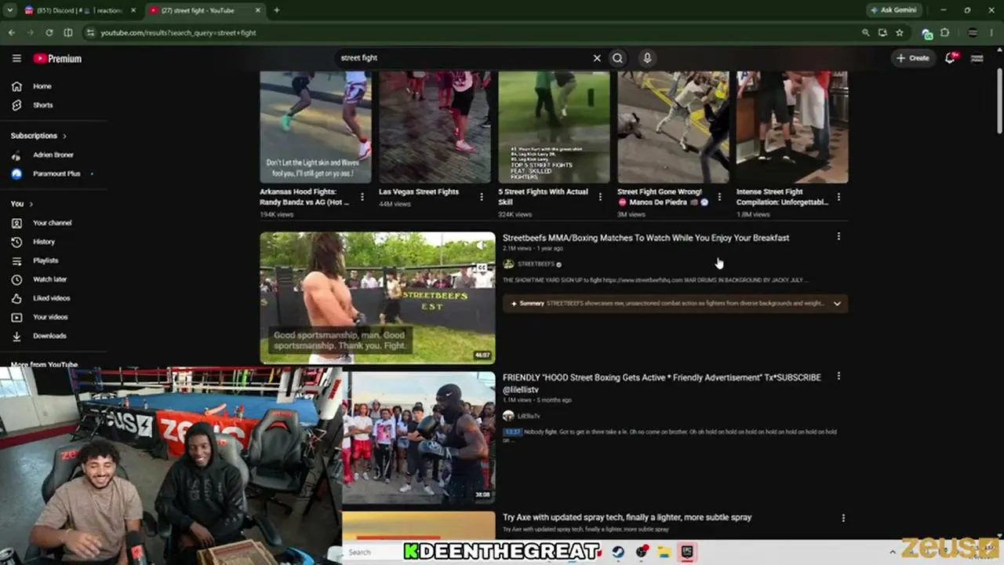Click the magnifier search button
1004x565 pixels.
tap(618, 58)
